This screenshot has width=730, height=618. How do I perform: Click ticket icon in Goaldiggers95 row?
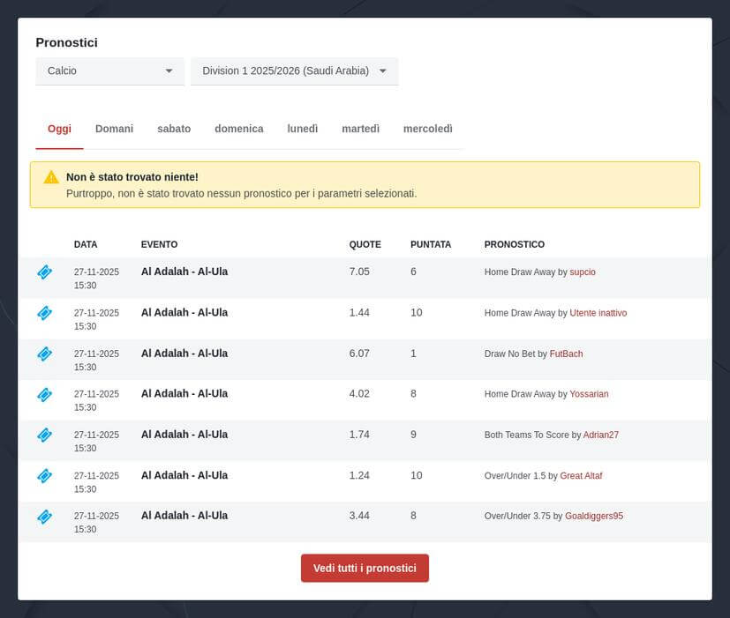click(x=44, y=516)
